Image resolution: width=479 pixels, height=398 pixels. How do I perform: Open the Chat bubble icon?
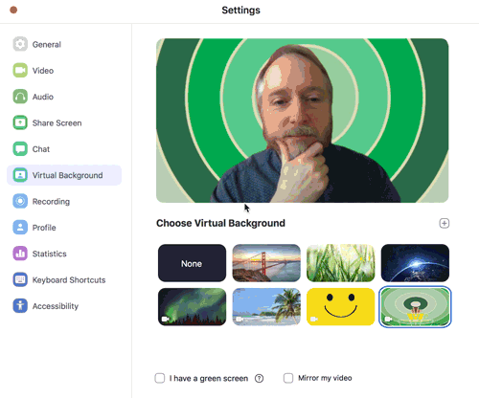tap(20, 148)
